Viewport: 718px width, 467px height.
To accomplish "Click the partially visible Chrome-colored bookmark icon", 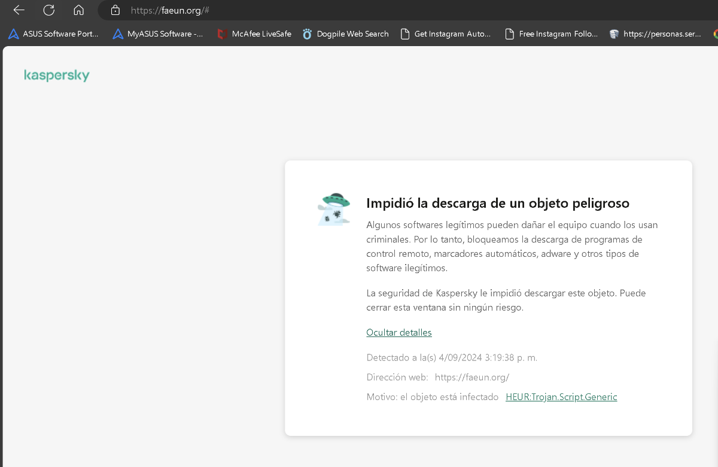I will coord(716,34).
